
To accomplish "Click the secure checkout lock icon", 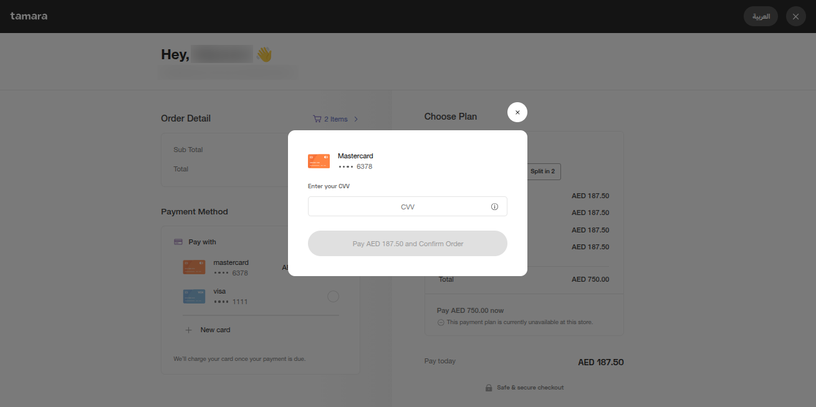I will [x=489, y=388].
